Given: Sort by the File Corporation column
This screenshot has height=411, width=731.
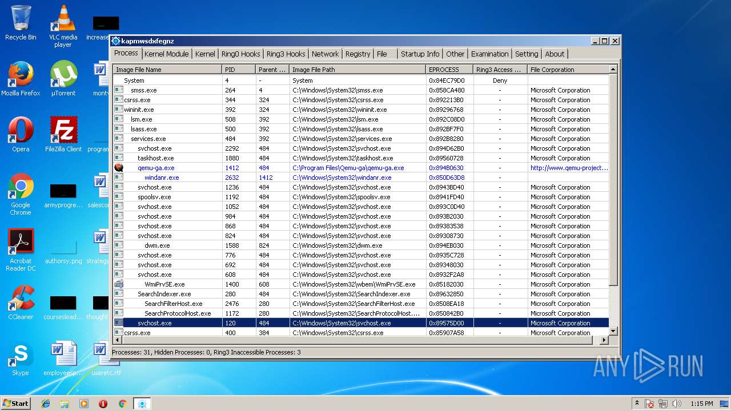Looking at the screenshot, I should (568, 70).
